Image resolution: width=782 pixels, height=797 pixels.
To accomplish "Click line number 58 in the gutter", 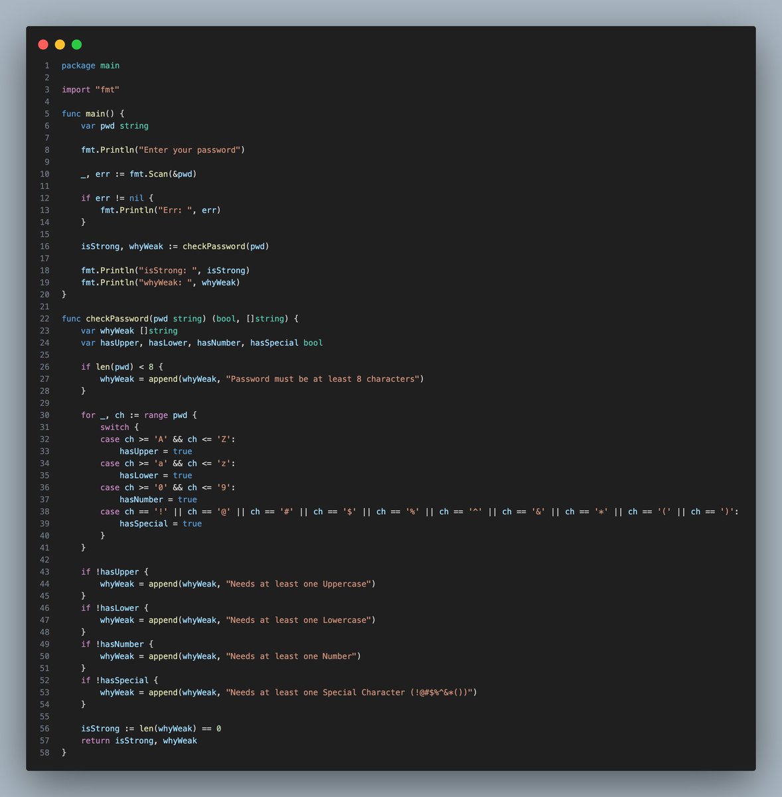I will coord(44,753).
